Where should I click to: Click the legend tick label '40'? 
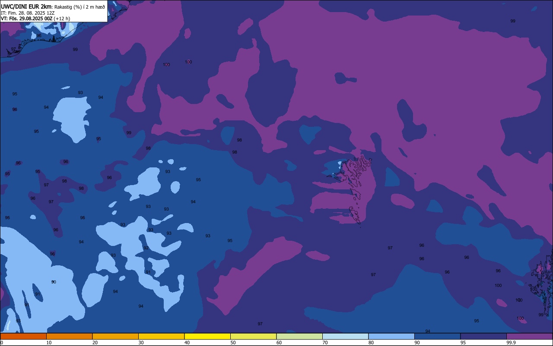point(187,343)
